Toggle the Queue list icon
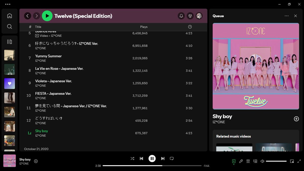The width and height of the screenshot is (304, 171). [x=248, y=161]
